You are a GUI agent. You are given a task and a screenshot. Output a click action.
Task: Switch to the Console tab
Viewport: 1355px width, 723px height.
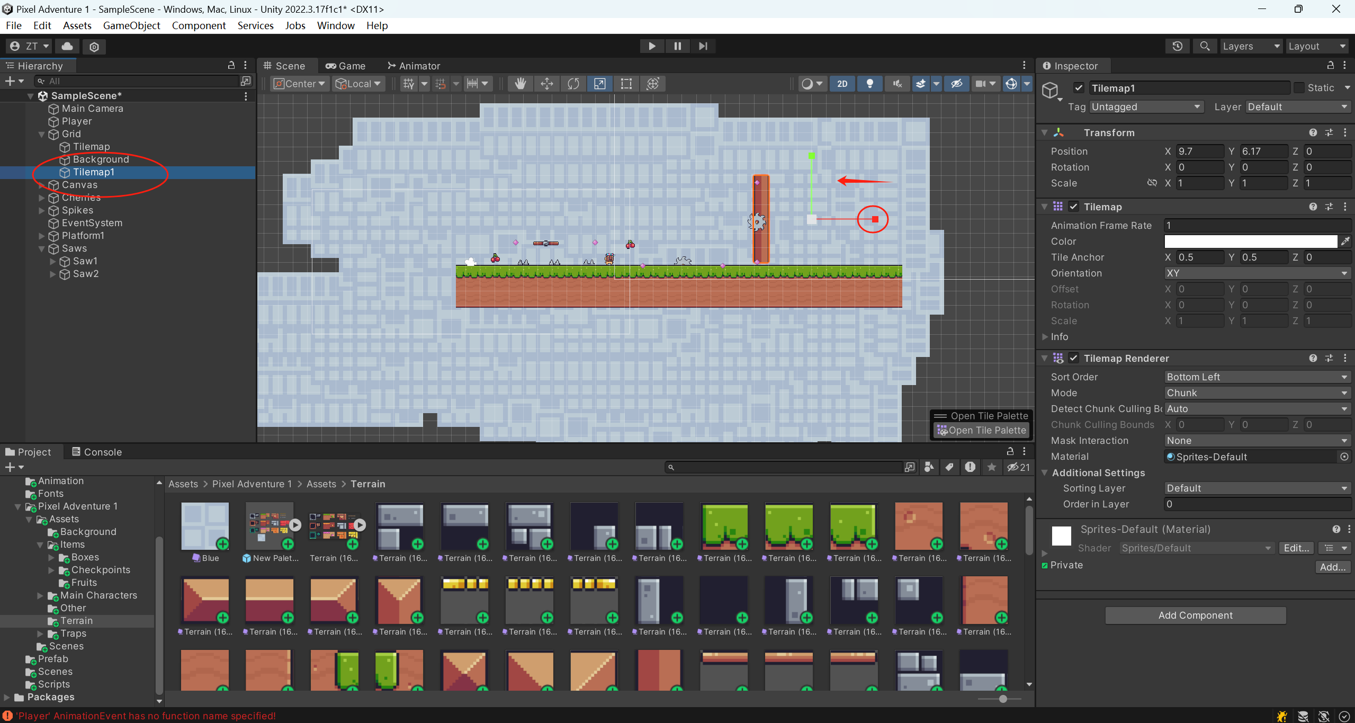[97, 452]
